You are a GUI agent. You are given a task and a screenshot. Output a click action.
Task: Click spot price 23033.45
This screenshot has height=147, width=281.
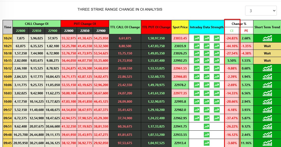coord(180,38)
